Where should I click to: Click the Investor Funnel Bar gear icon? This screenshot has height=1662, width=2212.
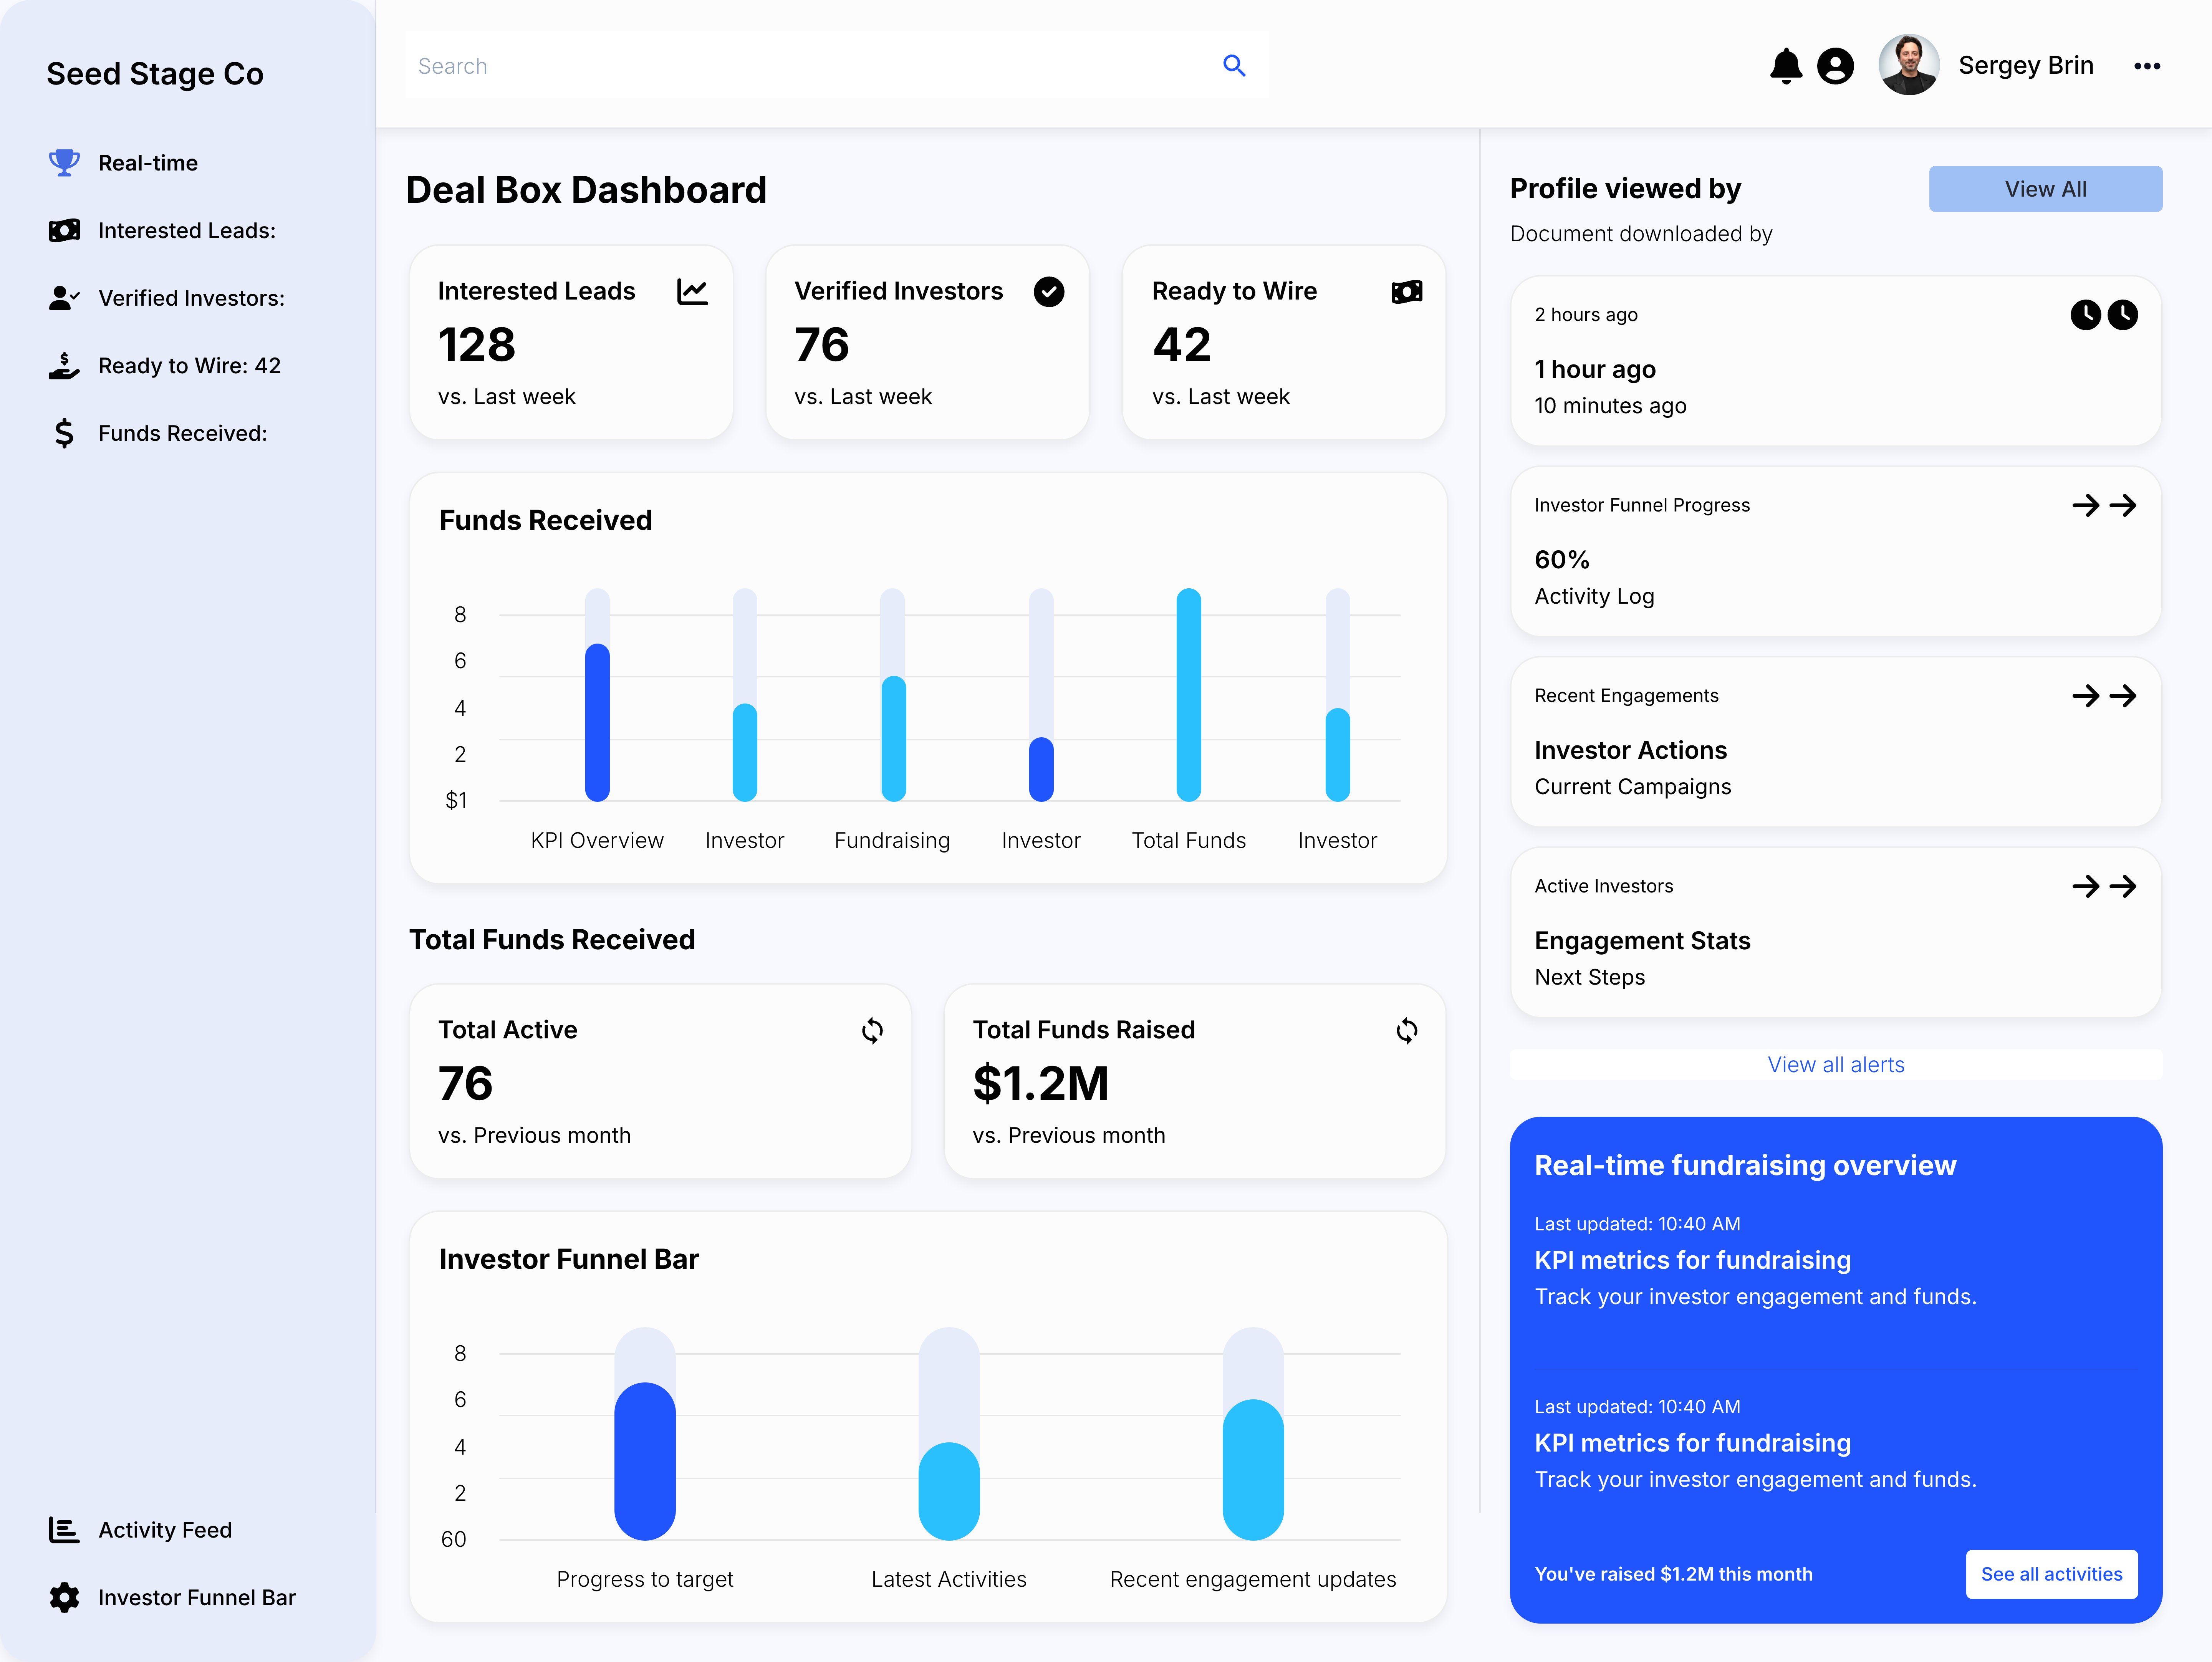point(64,1597)
